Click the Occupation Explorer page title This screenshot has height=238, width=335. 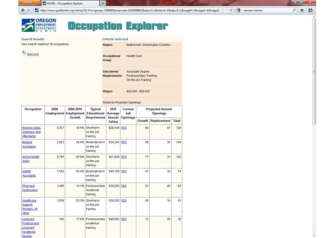tap(118, 26)
